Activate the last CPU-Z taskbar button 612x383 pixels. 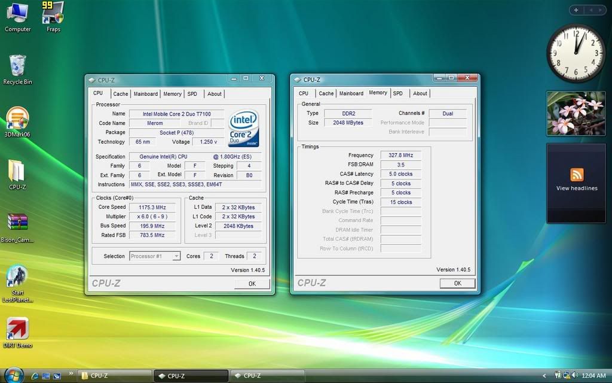pyautogui.click(x=267, y=376)
